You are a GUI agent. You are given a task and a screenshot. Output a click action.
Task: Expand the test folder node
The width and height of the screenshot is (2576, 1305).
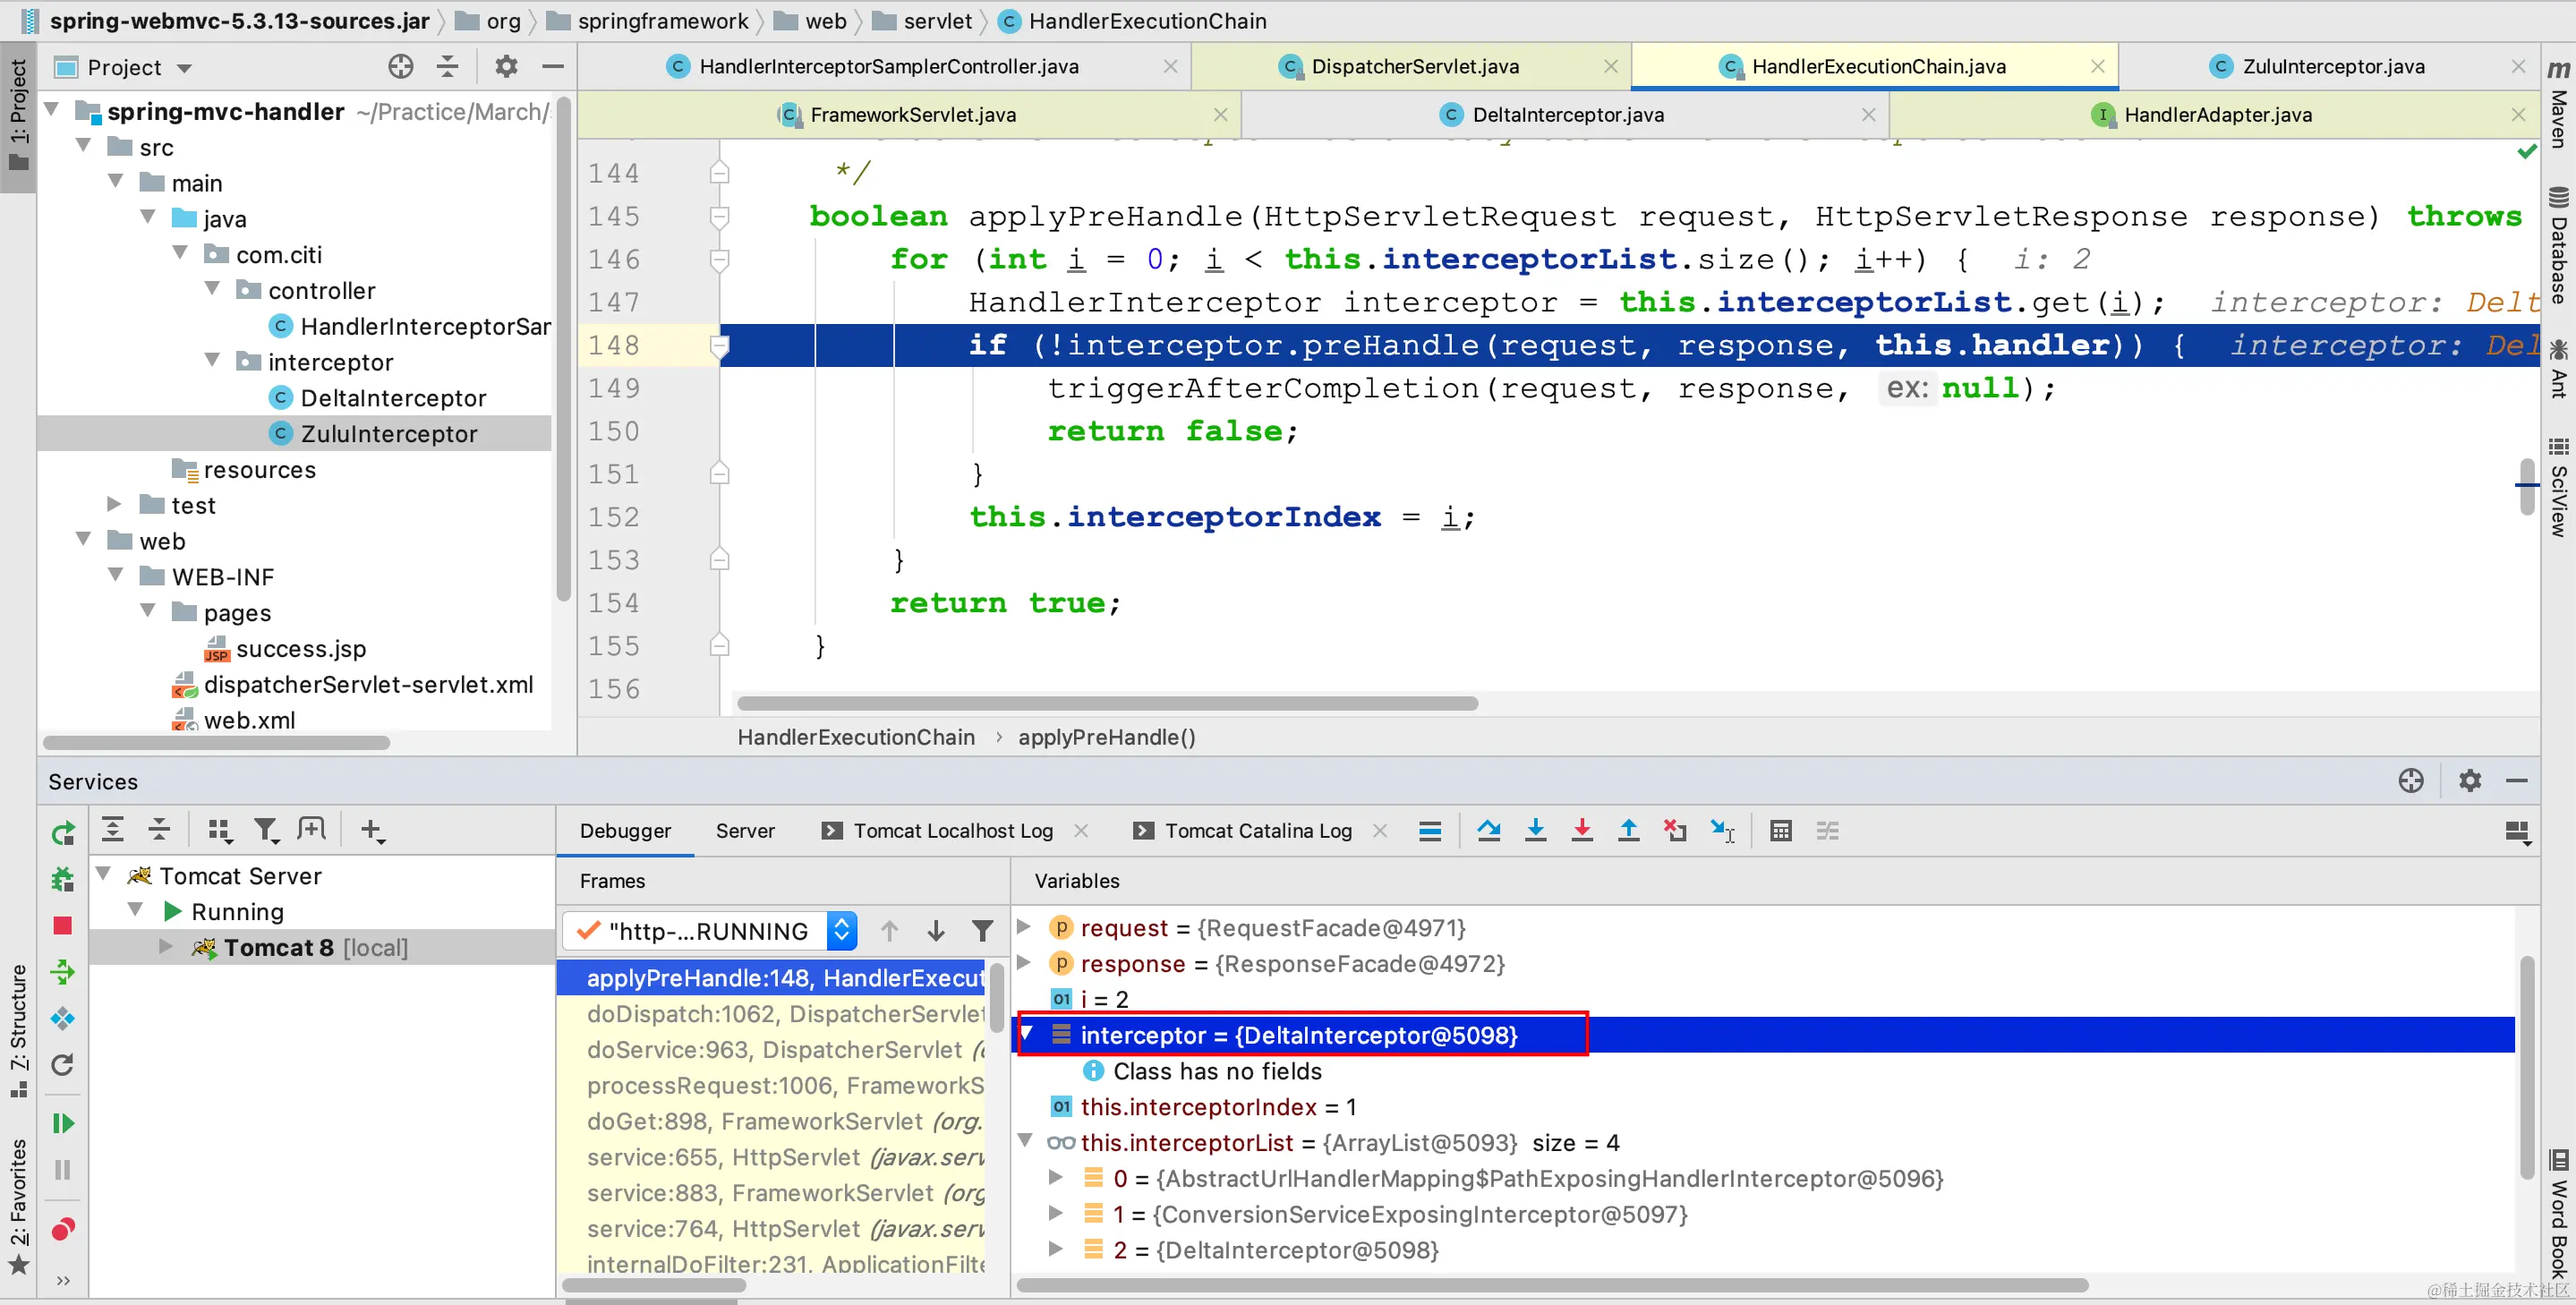[x=114, y=504]
